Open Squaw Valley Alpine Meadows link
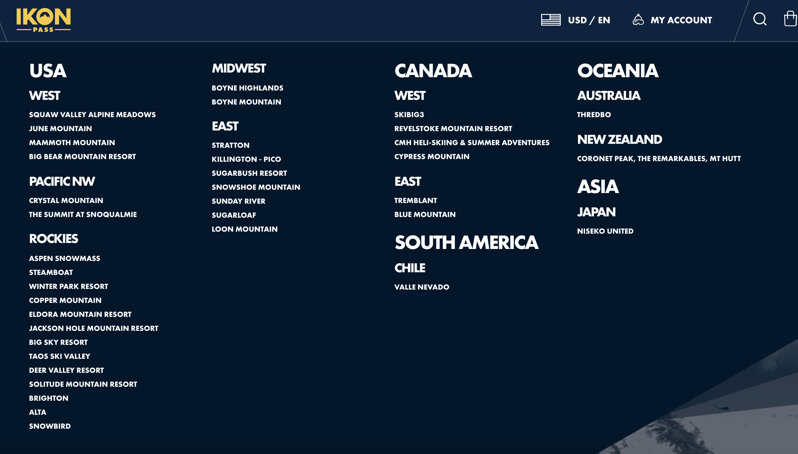Screen dimensions: 798x454 point(92,115)
